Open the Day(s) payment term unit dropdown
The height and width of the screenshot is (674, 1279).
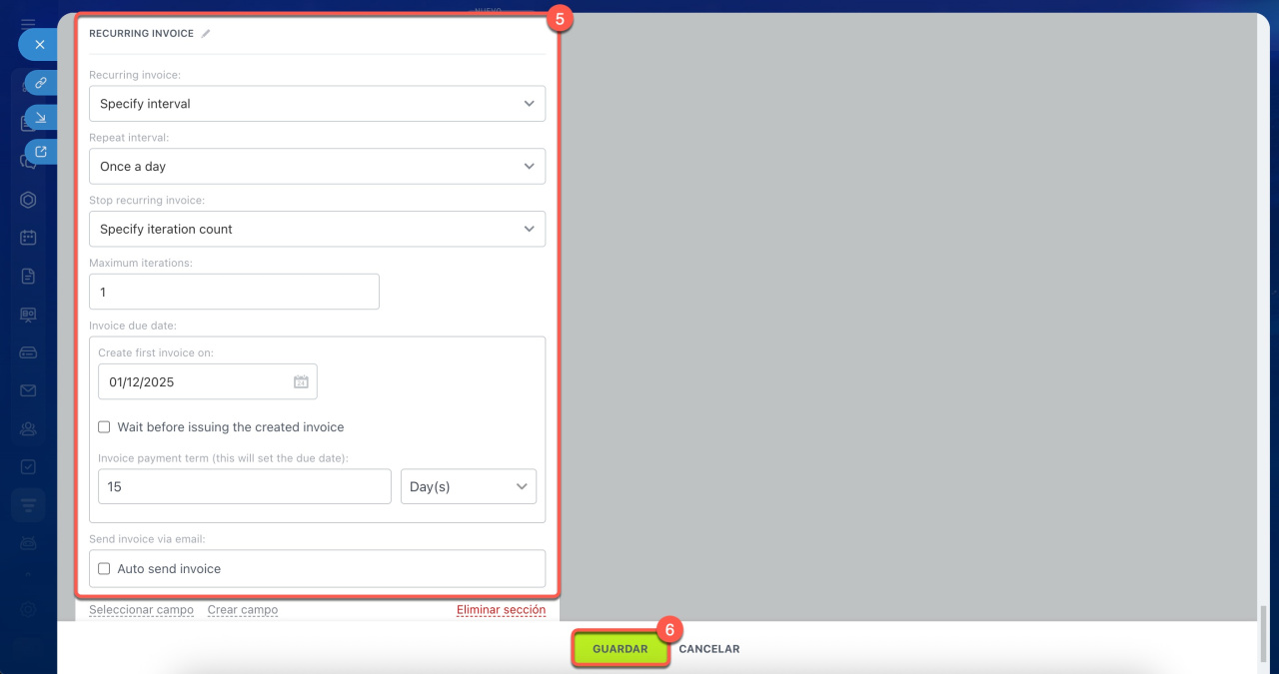click(x=468, y=487)
